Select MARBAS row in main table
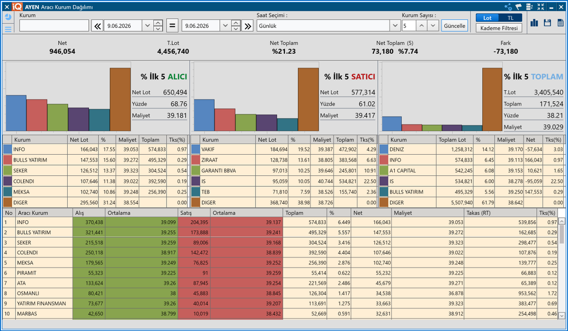The width and height of the screenshot is (568, 331). (280, 314)
